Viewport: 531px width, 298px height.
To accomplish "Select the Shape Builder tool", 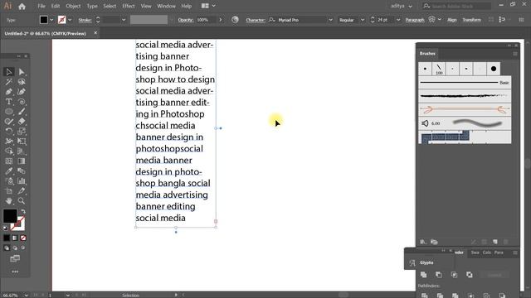I will [x=9, y=151].
